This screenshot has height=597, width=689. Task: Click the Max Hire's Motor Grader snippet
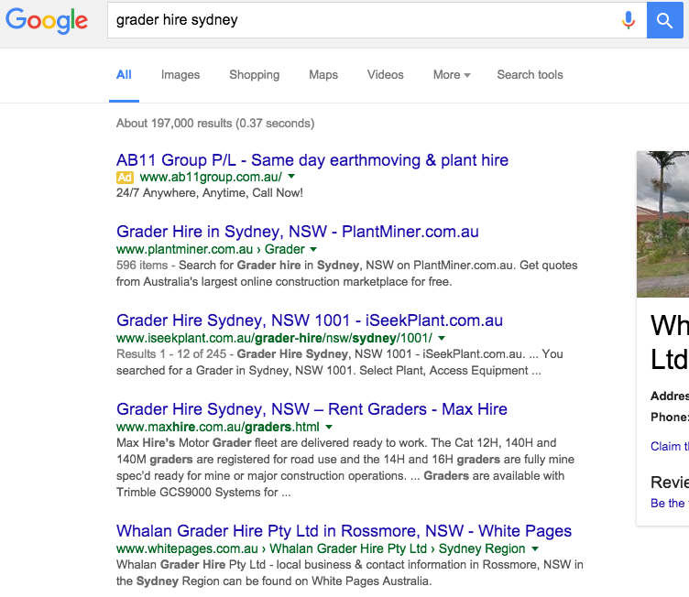[345, 467]
